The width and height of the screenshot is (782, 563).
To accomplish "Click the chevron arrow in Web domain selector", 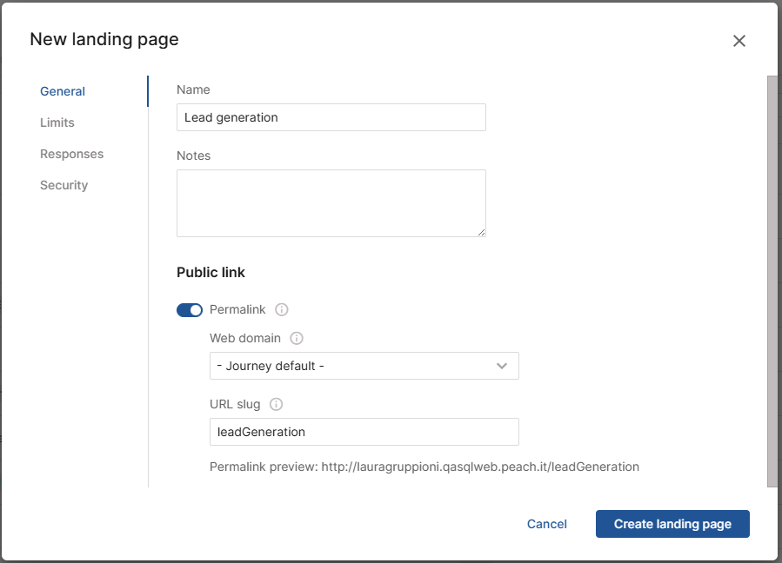I will pyautogui.click(x=502, y=366).
